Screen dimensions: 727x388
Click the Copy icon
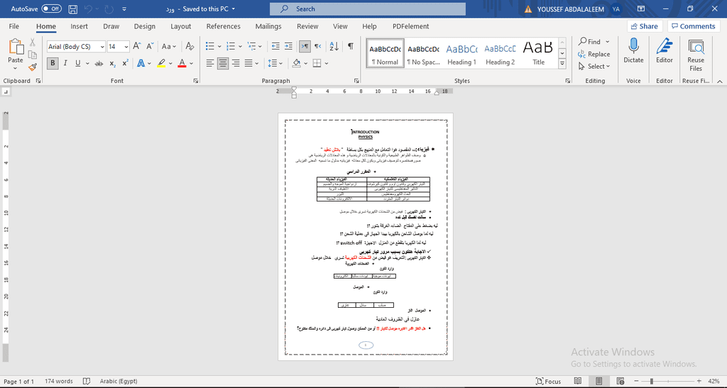point(33,55)
